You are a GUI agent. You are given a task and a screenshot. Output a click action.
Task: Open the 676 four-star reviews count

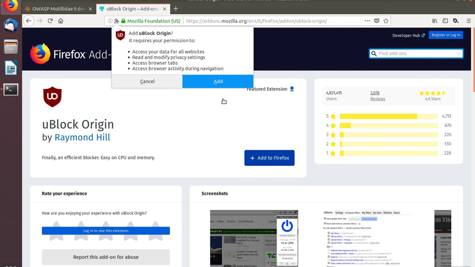click(448, 125)
